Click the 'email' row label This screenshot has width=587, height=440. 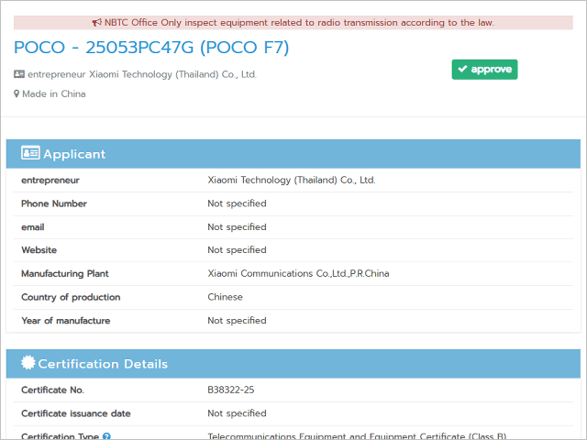coord(33,227)
